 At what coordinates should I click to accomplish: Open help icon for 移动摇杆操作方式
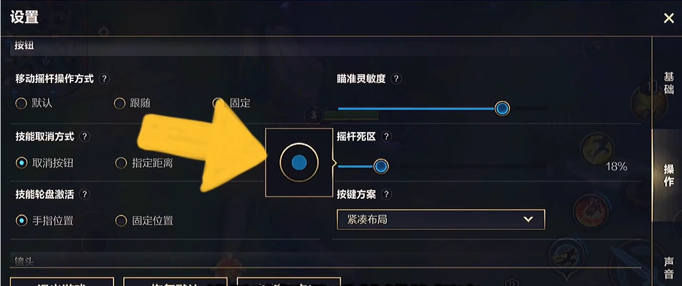(x=104, y=79)
